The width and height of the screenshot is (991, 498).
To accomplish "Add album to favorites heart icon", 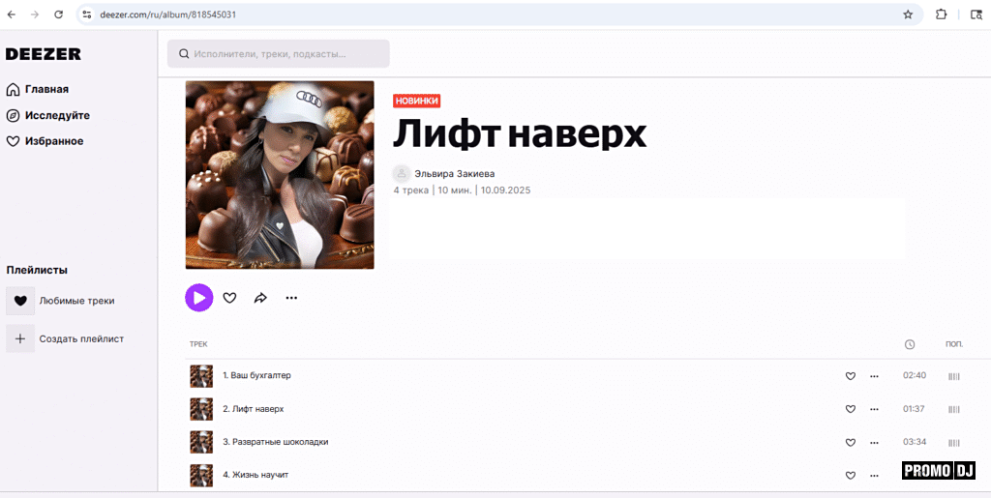I will 229,298.
